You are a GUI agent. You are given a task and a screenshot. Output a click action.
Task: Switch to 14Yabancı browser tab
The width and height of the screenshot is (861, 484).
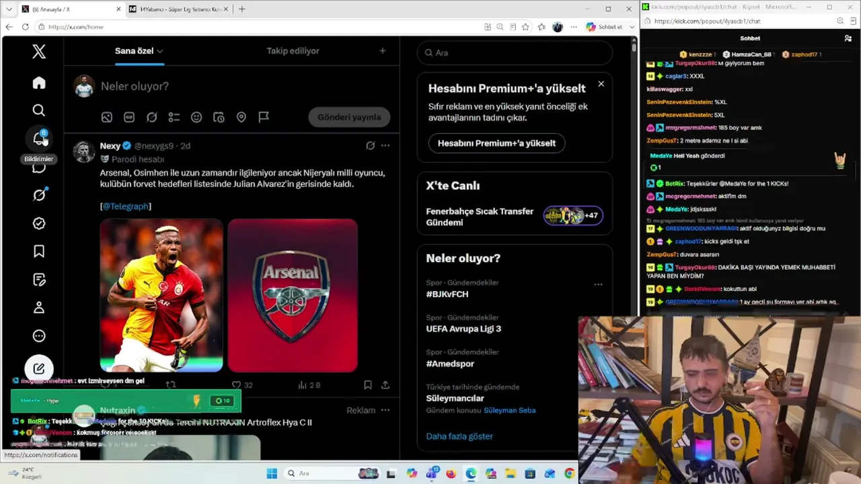[x=179, y=9]
